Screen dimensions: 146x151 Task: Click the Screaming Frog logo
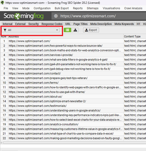click(x=24, y=16)
